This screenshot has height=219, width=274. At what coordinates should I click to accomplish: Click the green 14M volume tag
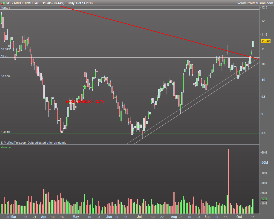click(264, 199)
